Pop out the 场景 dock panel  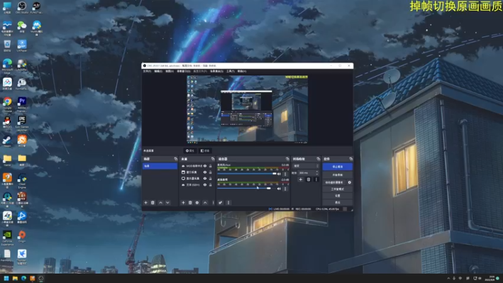point(176,159)
